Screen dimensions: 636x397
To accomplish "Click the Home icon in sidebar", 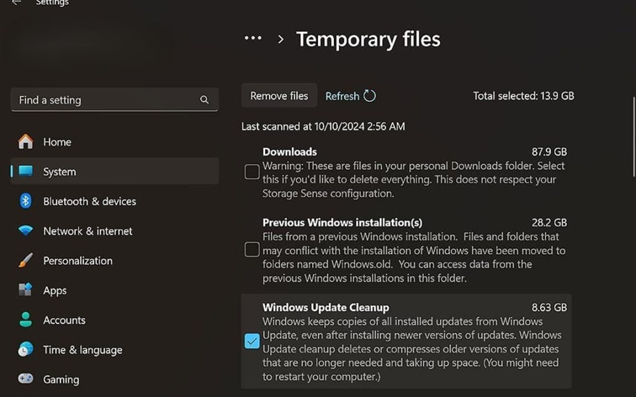I will pyautogui.click(x=25, y=142).
